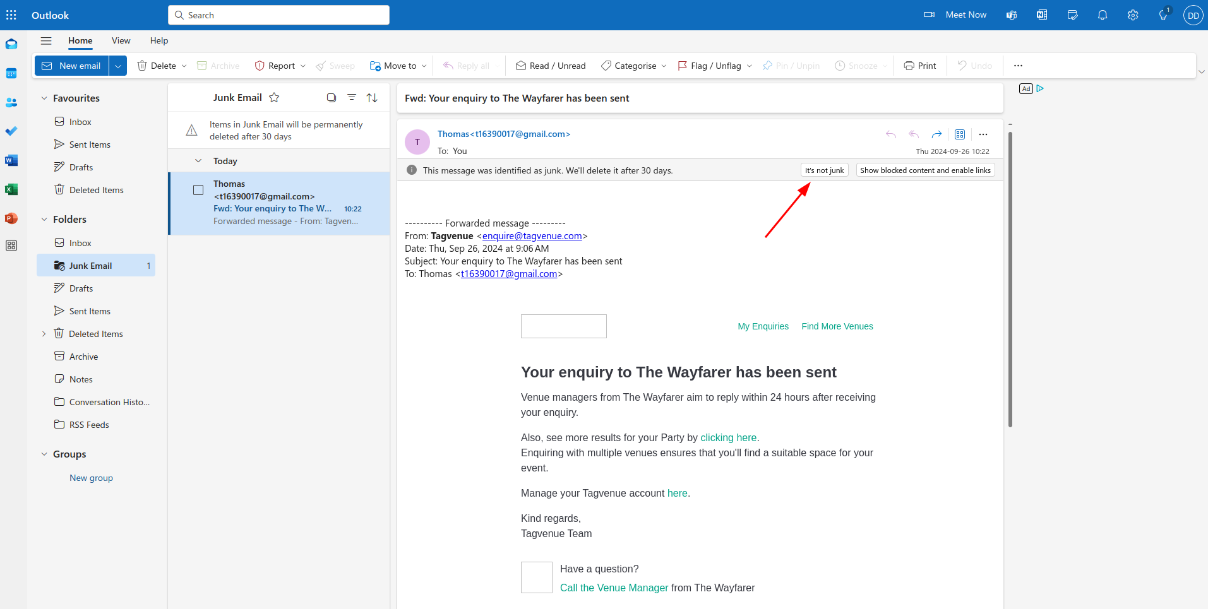This screenshot has width=1208, height=609.
Task: Add Junk Email to favourites star
Action: [x=274, y=98]
